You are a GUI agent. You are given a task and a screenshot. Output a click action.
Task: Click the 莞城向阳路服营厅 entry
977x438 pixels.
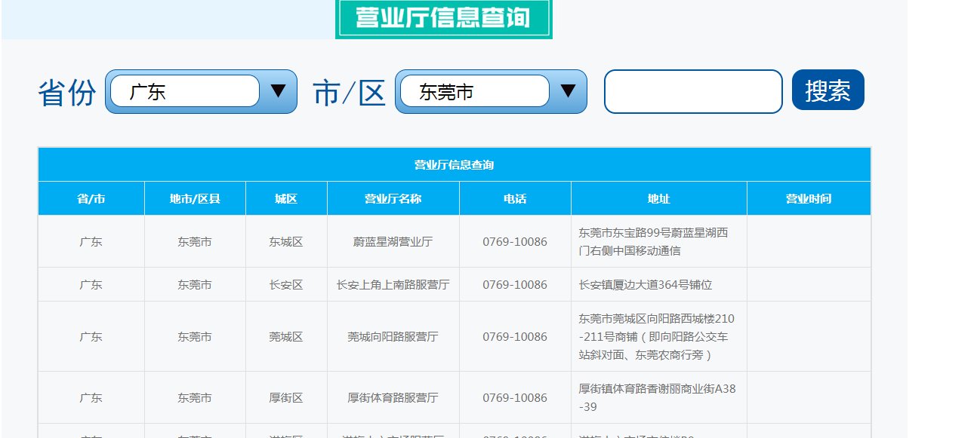[x=392, y=336]
